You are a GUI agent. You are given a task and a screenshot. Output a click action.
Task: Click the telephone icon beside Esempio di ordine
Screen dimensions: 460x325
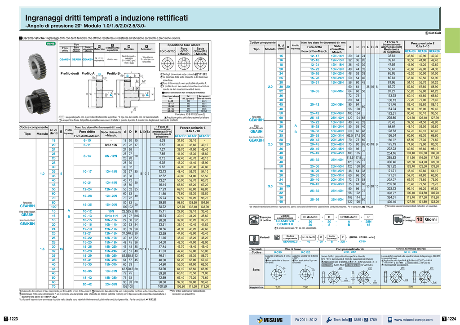coord(253,220)
